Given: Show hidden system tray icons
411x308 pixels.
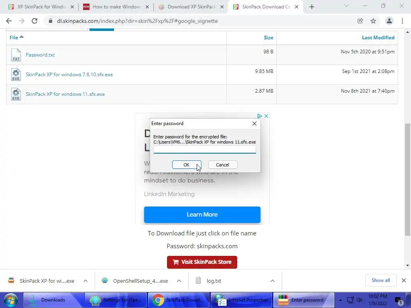Looking at the screenshot, I should [340, 300].
